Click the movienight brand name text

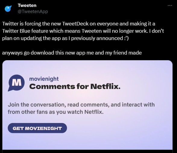click(x=44, y=79)
